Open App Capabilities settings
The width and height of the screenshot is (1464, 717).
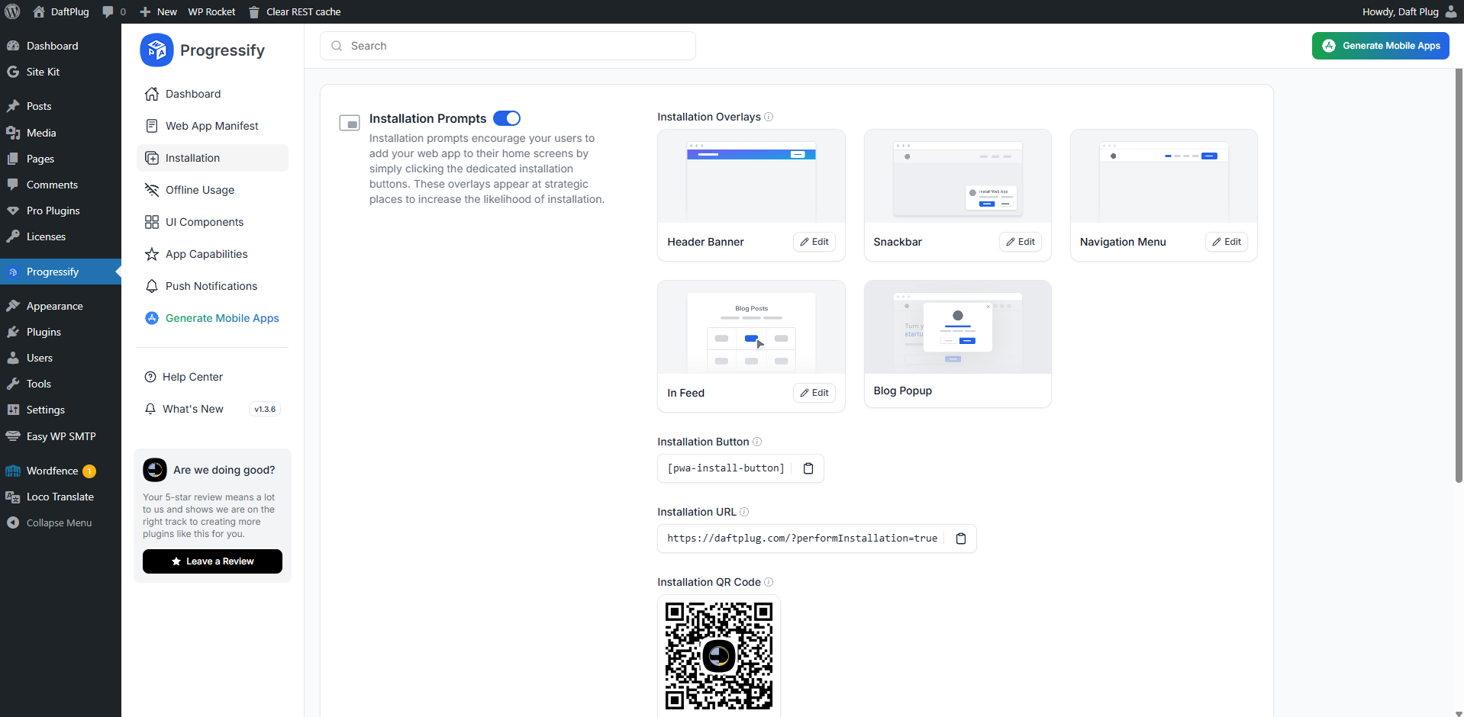coord(206,254)
